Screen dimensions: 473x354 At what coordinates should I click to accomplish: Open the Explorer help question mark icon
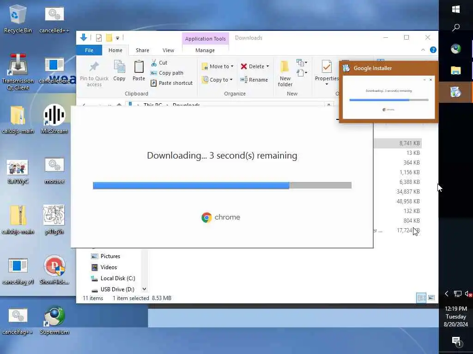point(433,50)
